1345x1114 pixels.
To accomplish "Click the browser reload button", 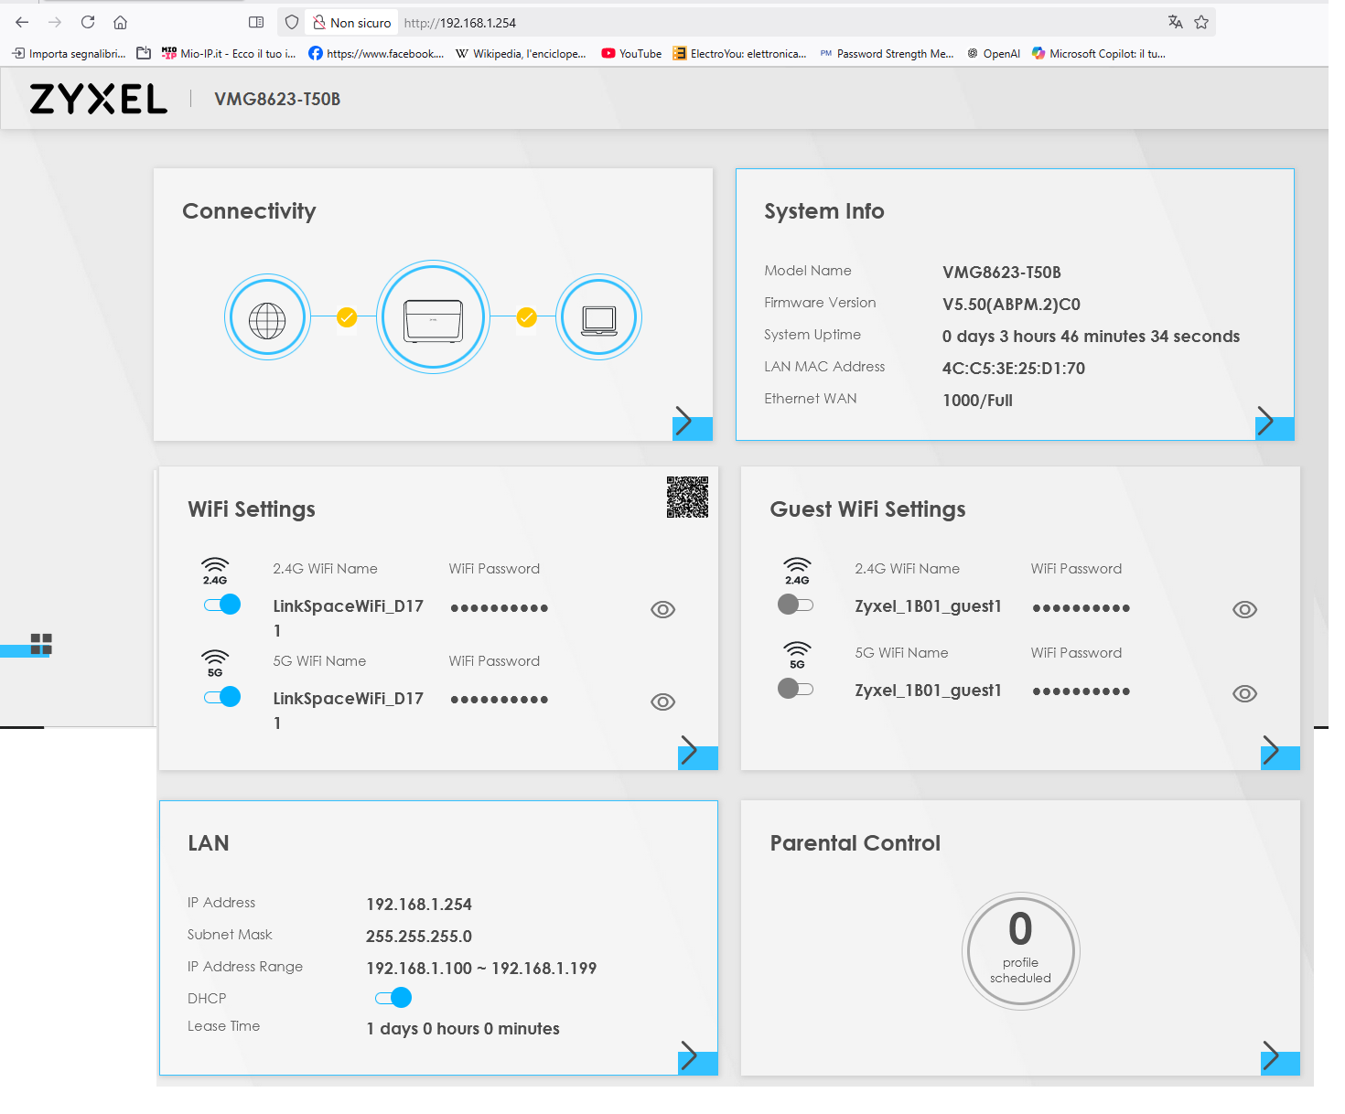I will pos(88,22).
